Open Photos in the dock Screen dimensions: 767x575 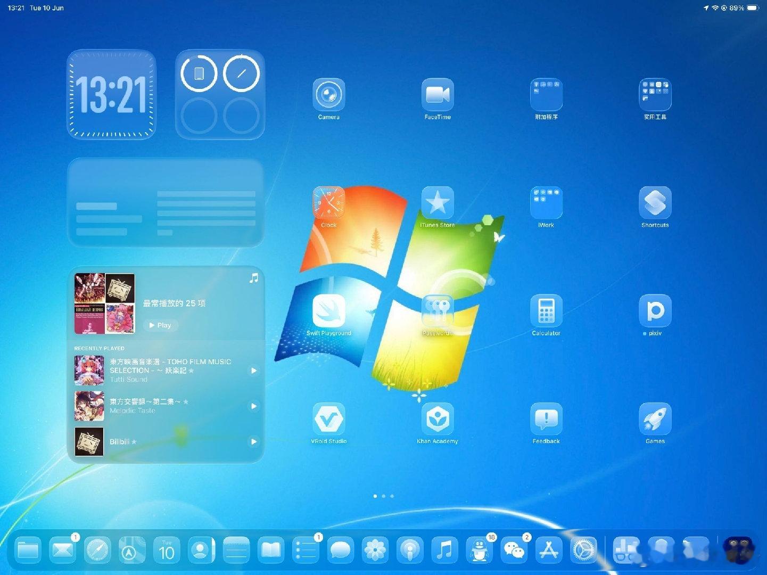(375, 550)
